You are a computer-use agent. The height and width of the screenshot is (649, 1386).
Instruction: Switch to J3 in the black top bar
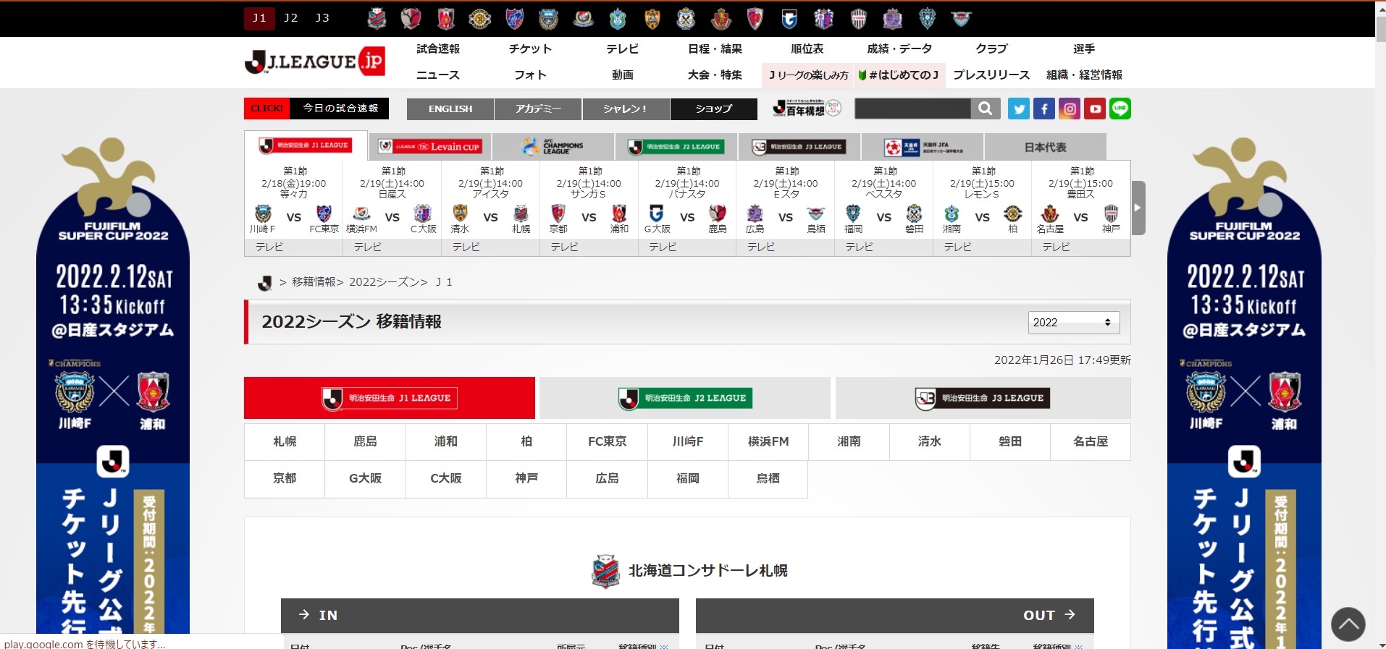tap(322, 18)
